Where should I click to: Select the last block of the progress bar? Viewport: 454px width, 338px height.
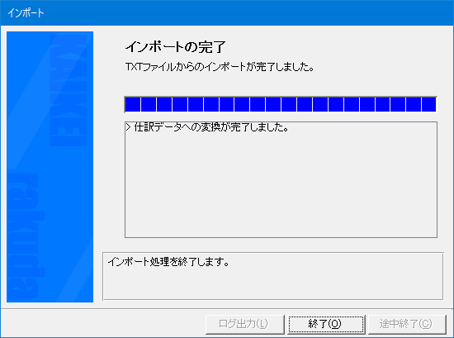coord(428,104)
